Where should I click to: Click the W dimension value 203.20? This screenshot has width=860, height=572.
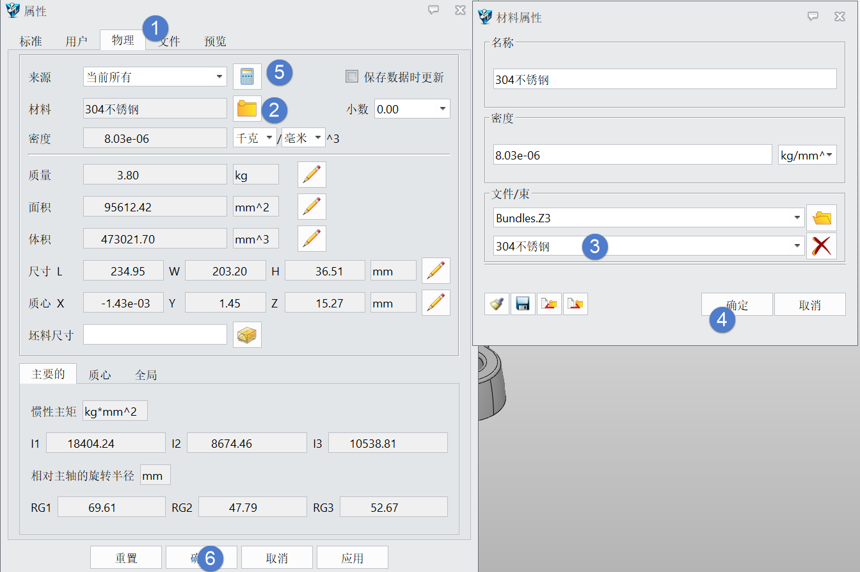[x=225, y=270]
